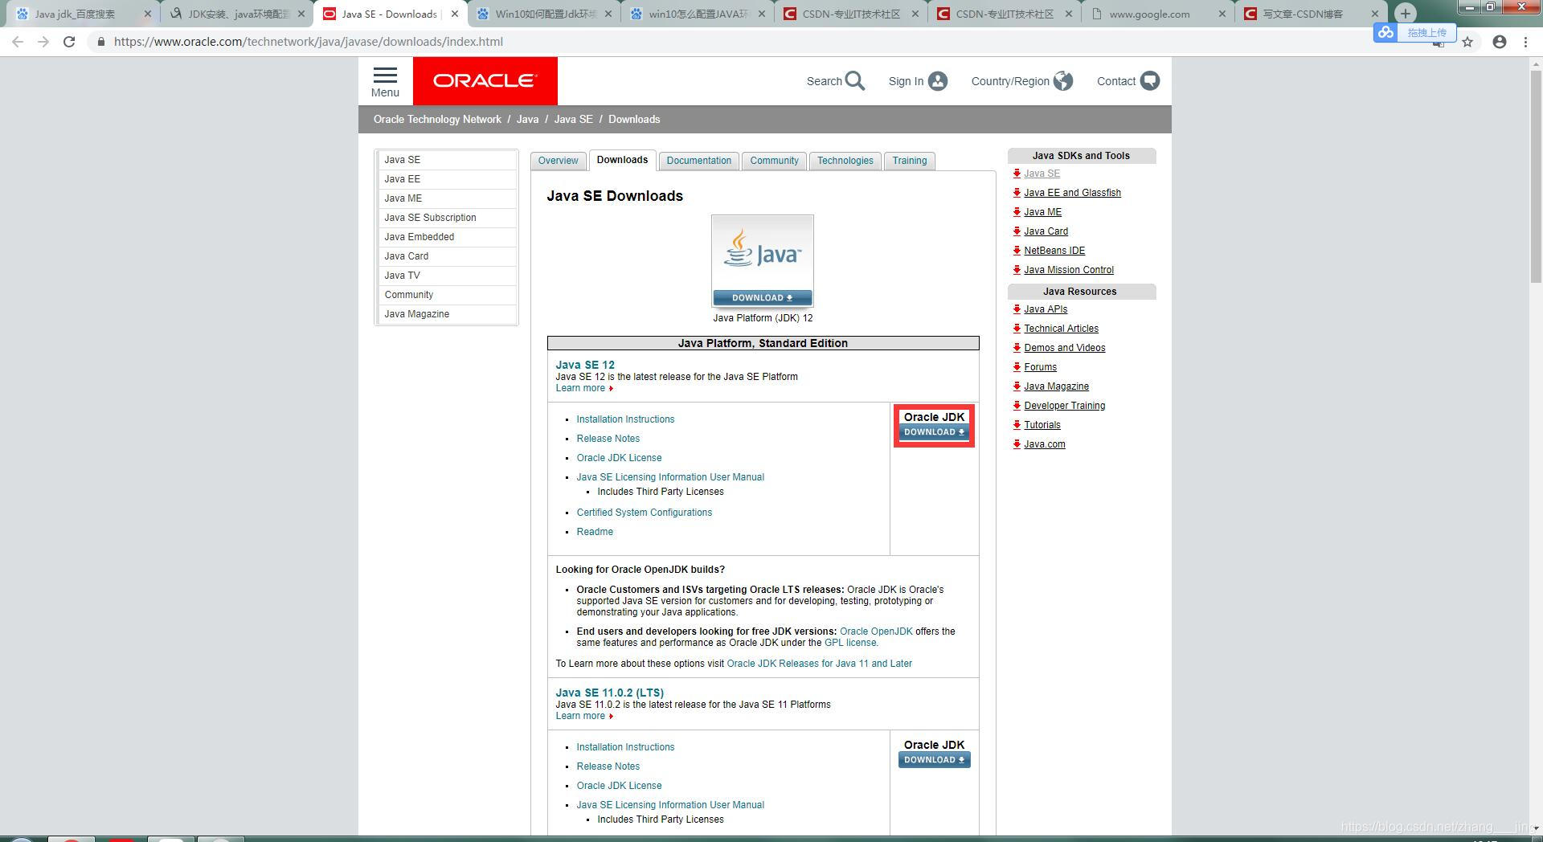Click the Search magnifier icon

tap(855, 81)
